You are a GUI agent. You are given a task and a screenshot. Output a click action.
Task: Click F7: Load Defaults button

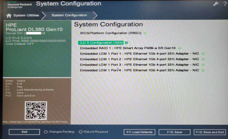[x=139, y=132]
